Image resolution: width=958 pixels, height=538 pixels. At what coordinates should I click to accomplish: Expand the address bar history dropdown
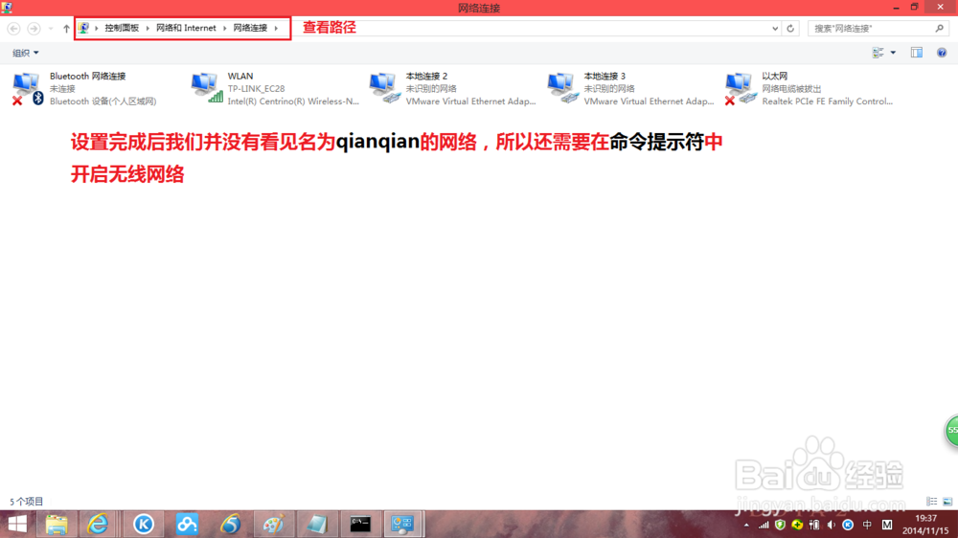pyautogui.click(x=775, y=28)
